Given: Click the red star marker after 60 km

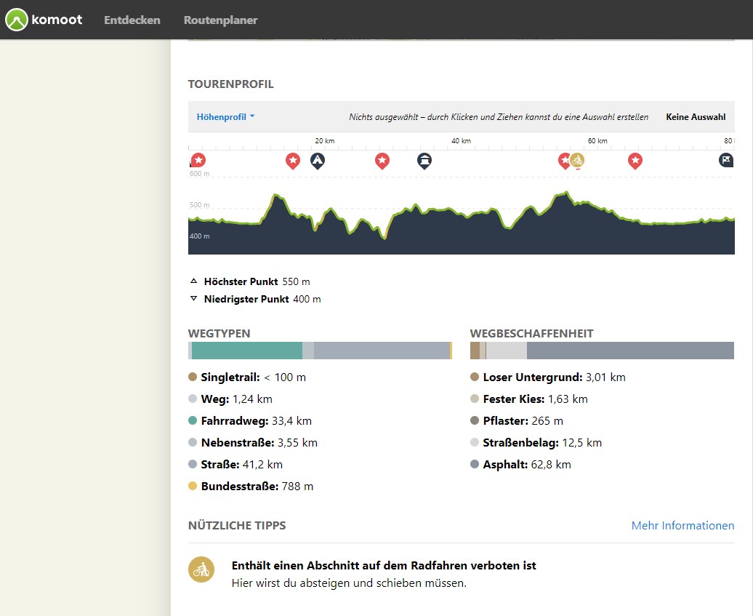Looking at the screenshot, I should [x=635, y=160].
